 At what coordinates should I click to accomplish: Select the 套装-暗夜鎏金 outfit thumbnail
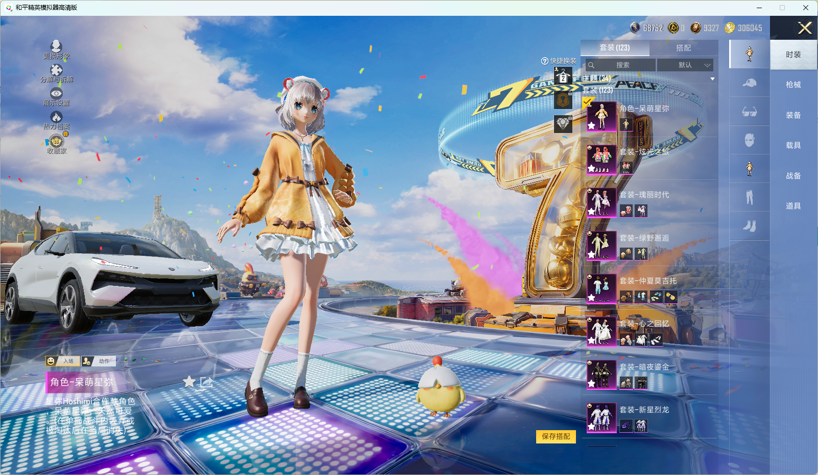pyautogui.click(x=602, y=375)
